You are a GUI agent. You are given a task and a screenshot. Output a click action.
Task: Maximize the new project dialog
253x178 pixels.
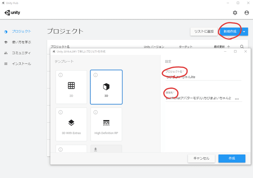235,51
